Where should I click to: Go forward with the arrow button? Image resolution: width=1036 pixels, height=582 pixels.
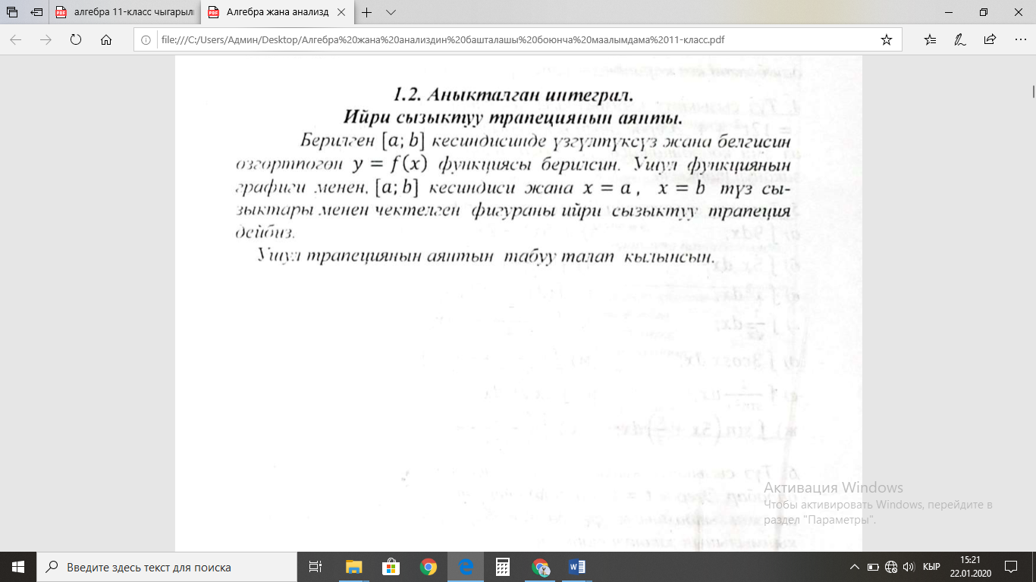pyautogui.click(x=46, y=39)
